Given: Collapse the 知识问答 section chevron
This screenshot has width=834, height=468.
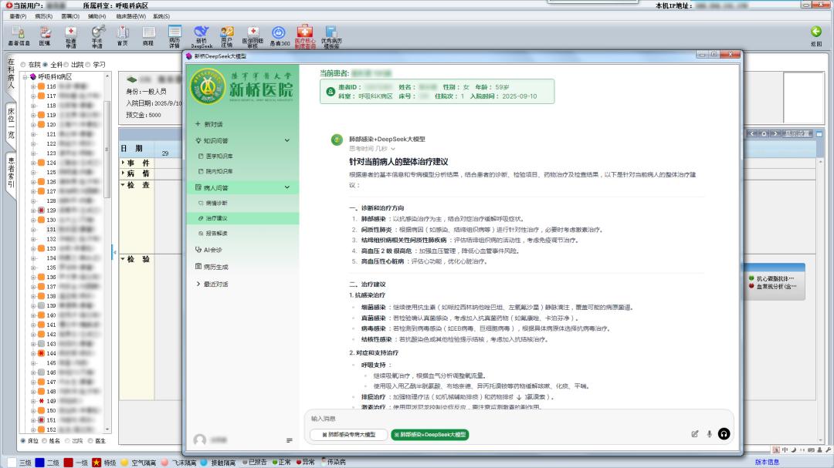Looking at the screenshot, I should click(x=287, y=140).
